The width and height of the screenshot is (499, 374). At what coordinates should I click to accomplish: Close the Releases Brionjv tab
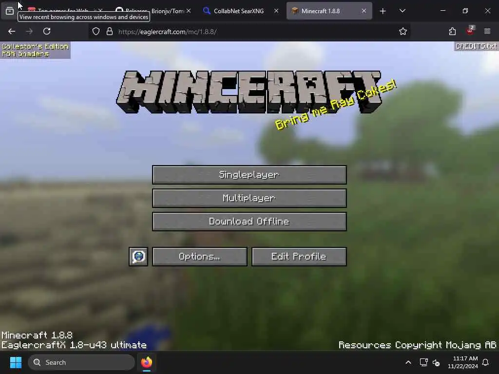point(189,11)
